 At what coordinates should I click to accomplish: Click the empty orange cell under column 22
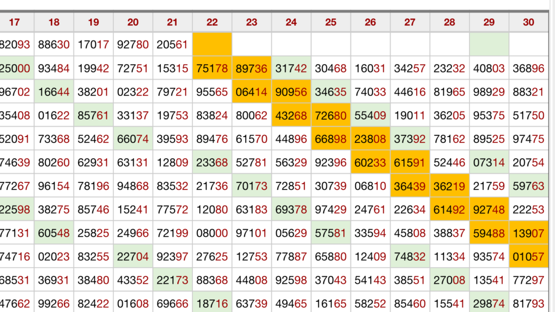212,45
